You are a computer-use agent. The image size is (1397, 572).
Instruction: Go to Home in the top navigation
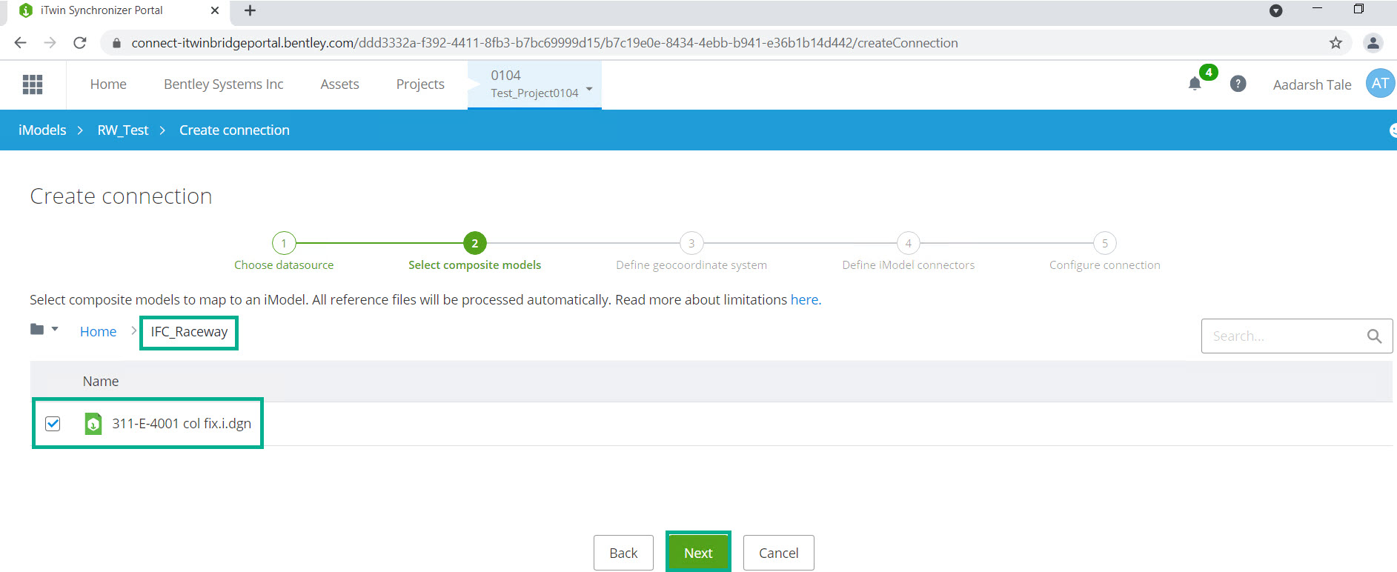[108, 84]
